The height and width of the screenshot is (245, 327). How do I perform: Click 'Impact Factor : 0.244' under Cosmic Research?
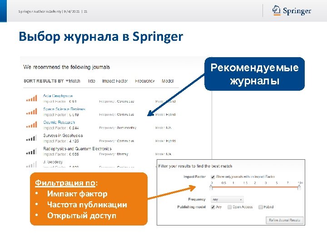pos(61,128)
